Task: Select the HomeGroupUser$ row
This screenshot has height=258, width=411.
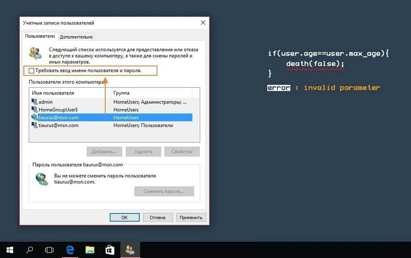Action: click(x=112, y=110)
